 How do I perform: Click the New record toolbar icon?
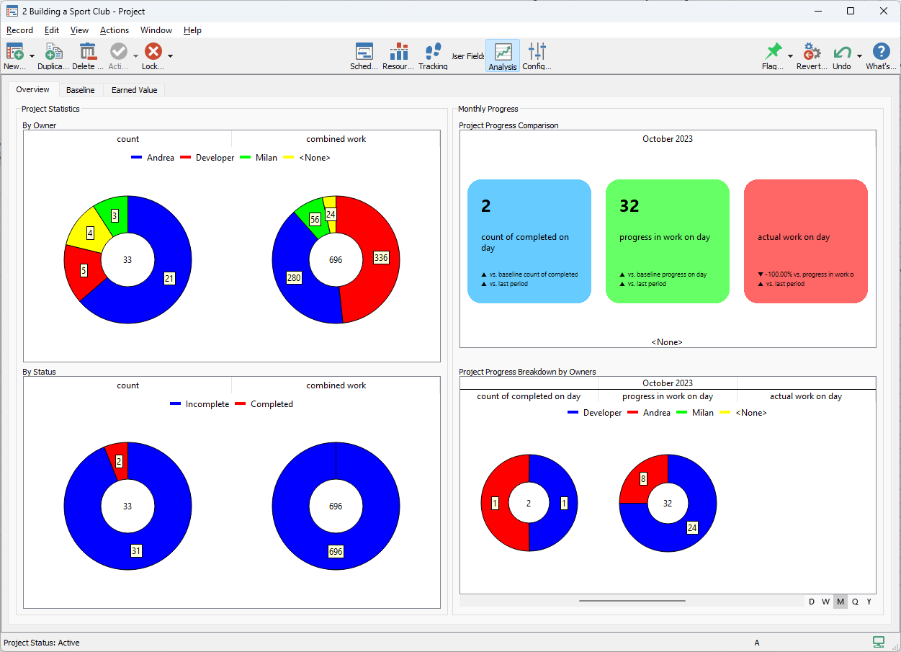point(14,52)
